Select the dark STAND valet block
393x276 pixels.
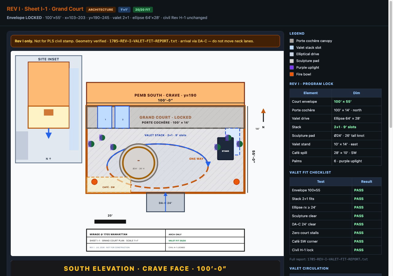225,149
